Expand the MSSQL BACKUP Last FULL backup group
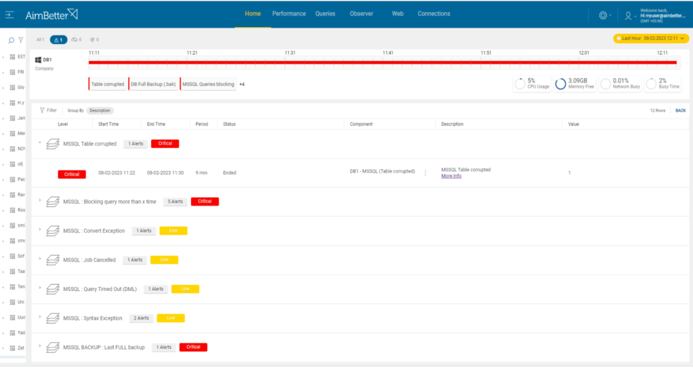This screenshot has height=368, width=693. click(40, 346)
